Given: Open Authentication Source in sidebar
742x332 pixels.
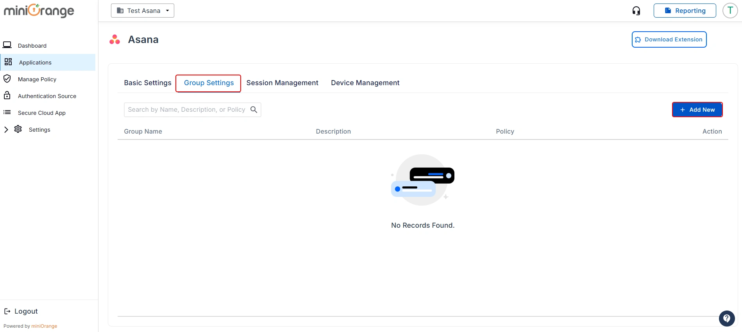Looking at the screenshot, I should (x=47, y=96).
